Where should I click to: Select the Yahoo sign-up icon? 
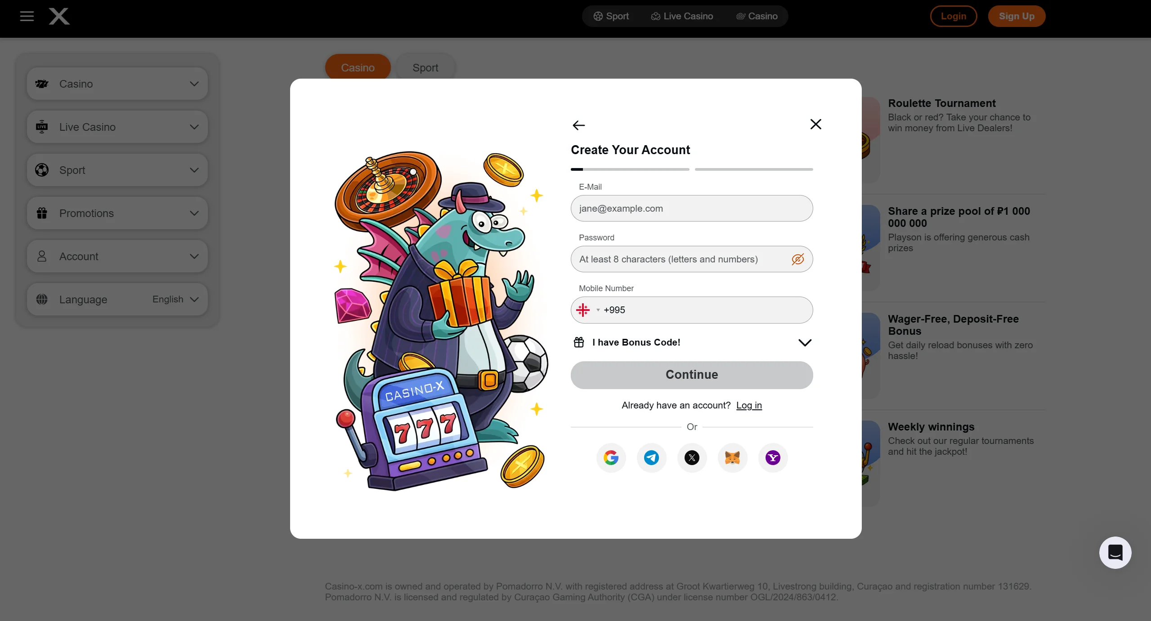773,458
